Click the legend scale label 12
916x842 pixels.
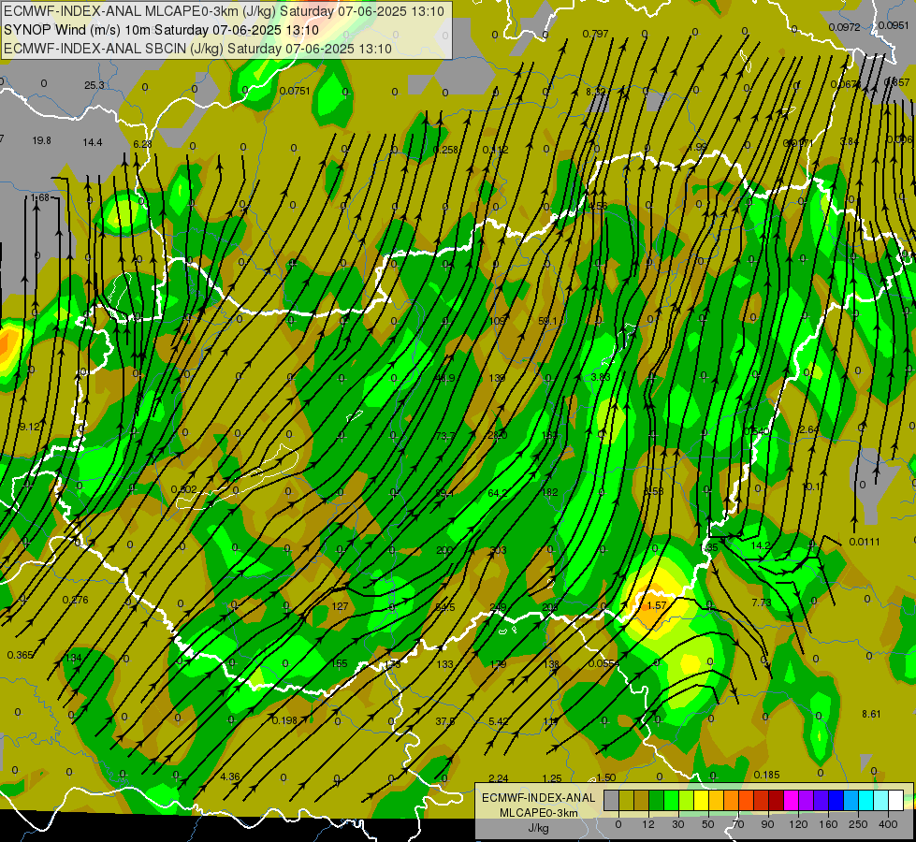click(x=648, y=824)
